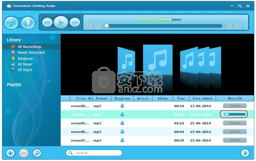Switch to the microphone recording mode
The height and width of the screenshot is (161, 256).
tap(28, 23)
